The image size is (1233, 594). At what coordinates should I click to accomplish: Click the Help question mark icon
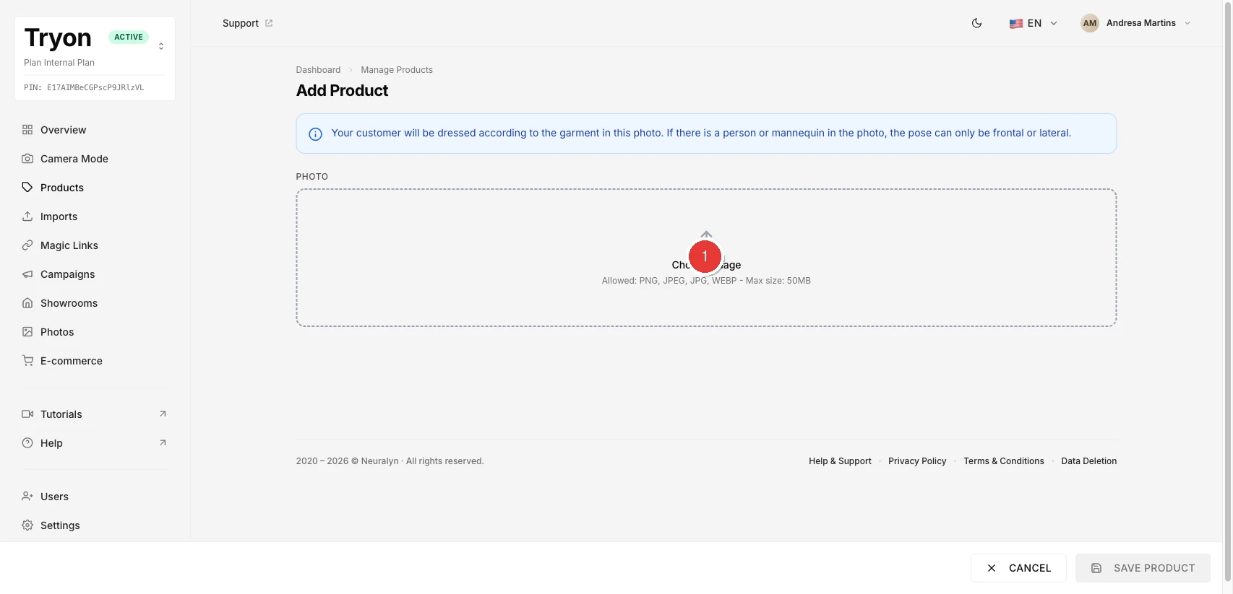[x=27, y=443]
